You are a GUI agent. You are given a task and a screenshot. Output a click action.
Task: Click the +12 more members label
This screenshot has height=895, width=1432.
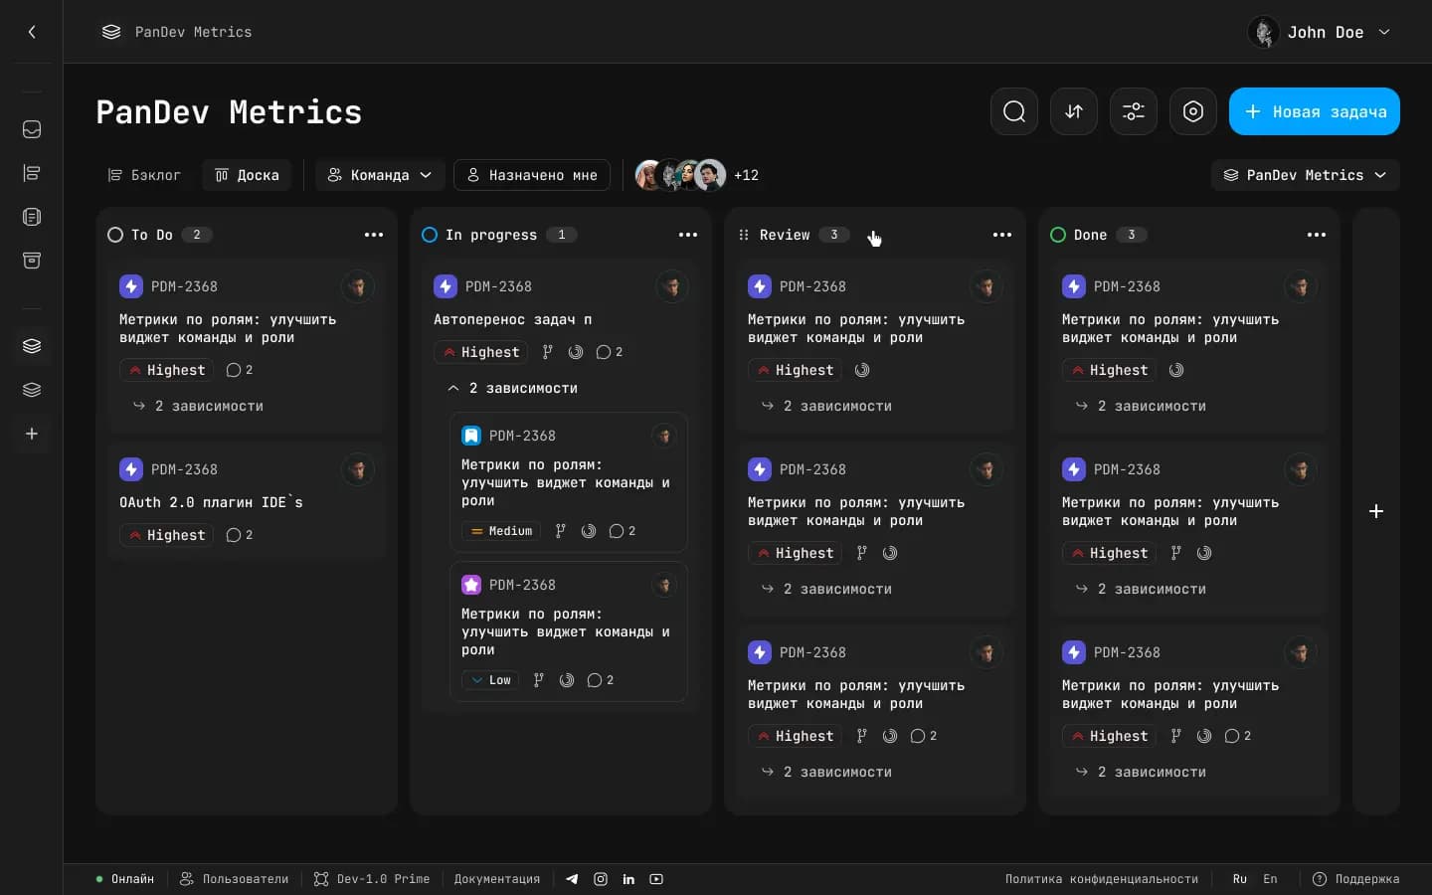(x=746, y=175)
